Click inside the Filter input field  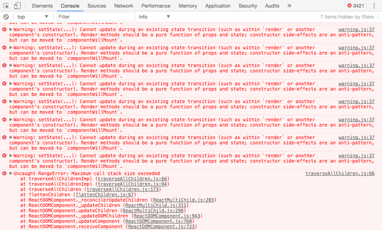(x=95, y=17)
